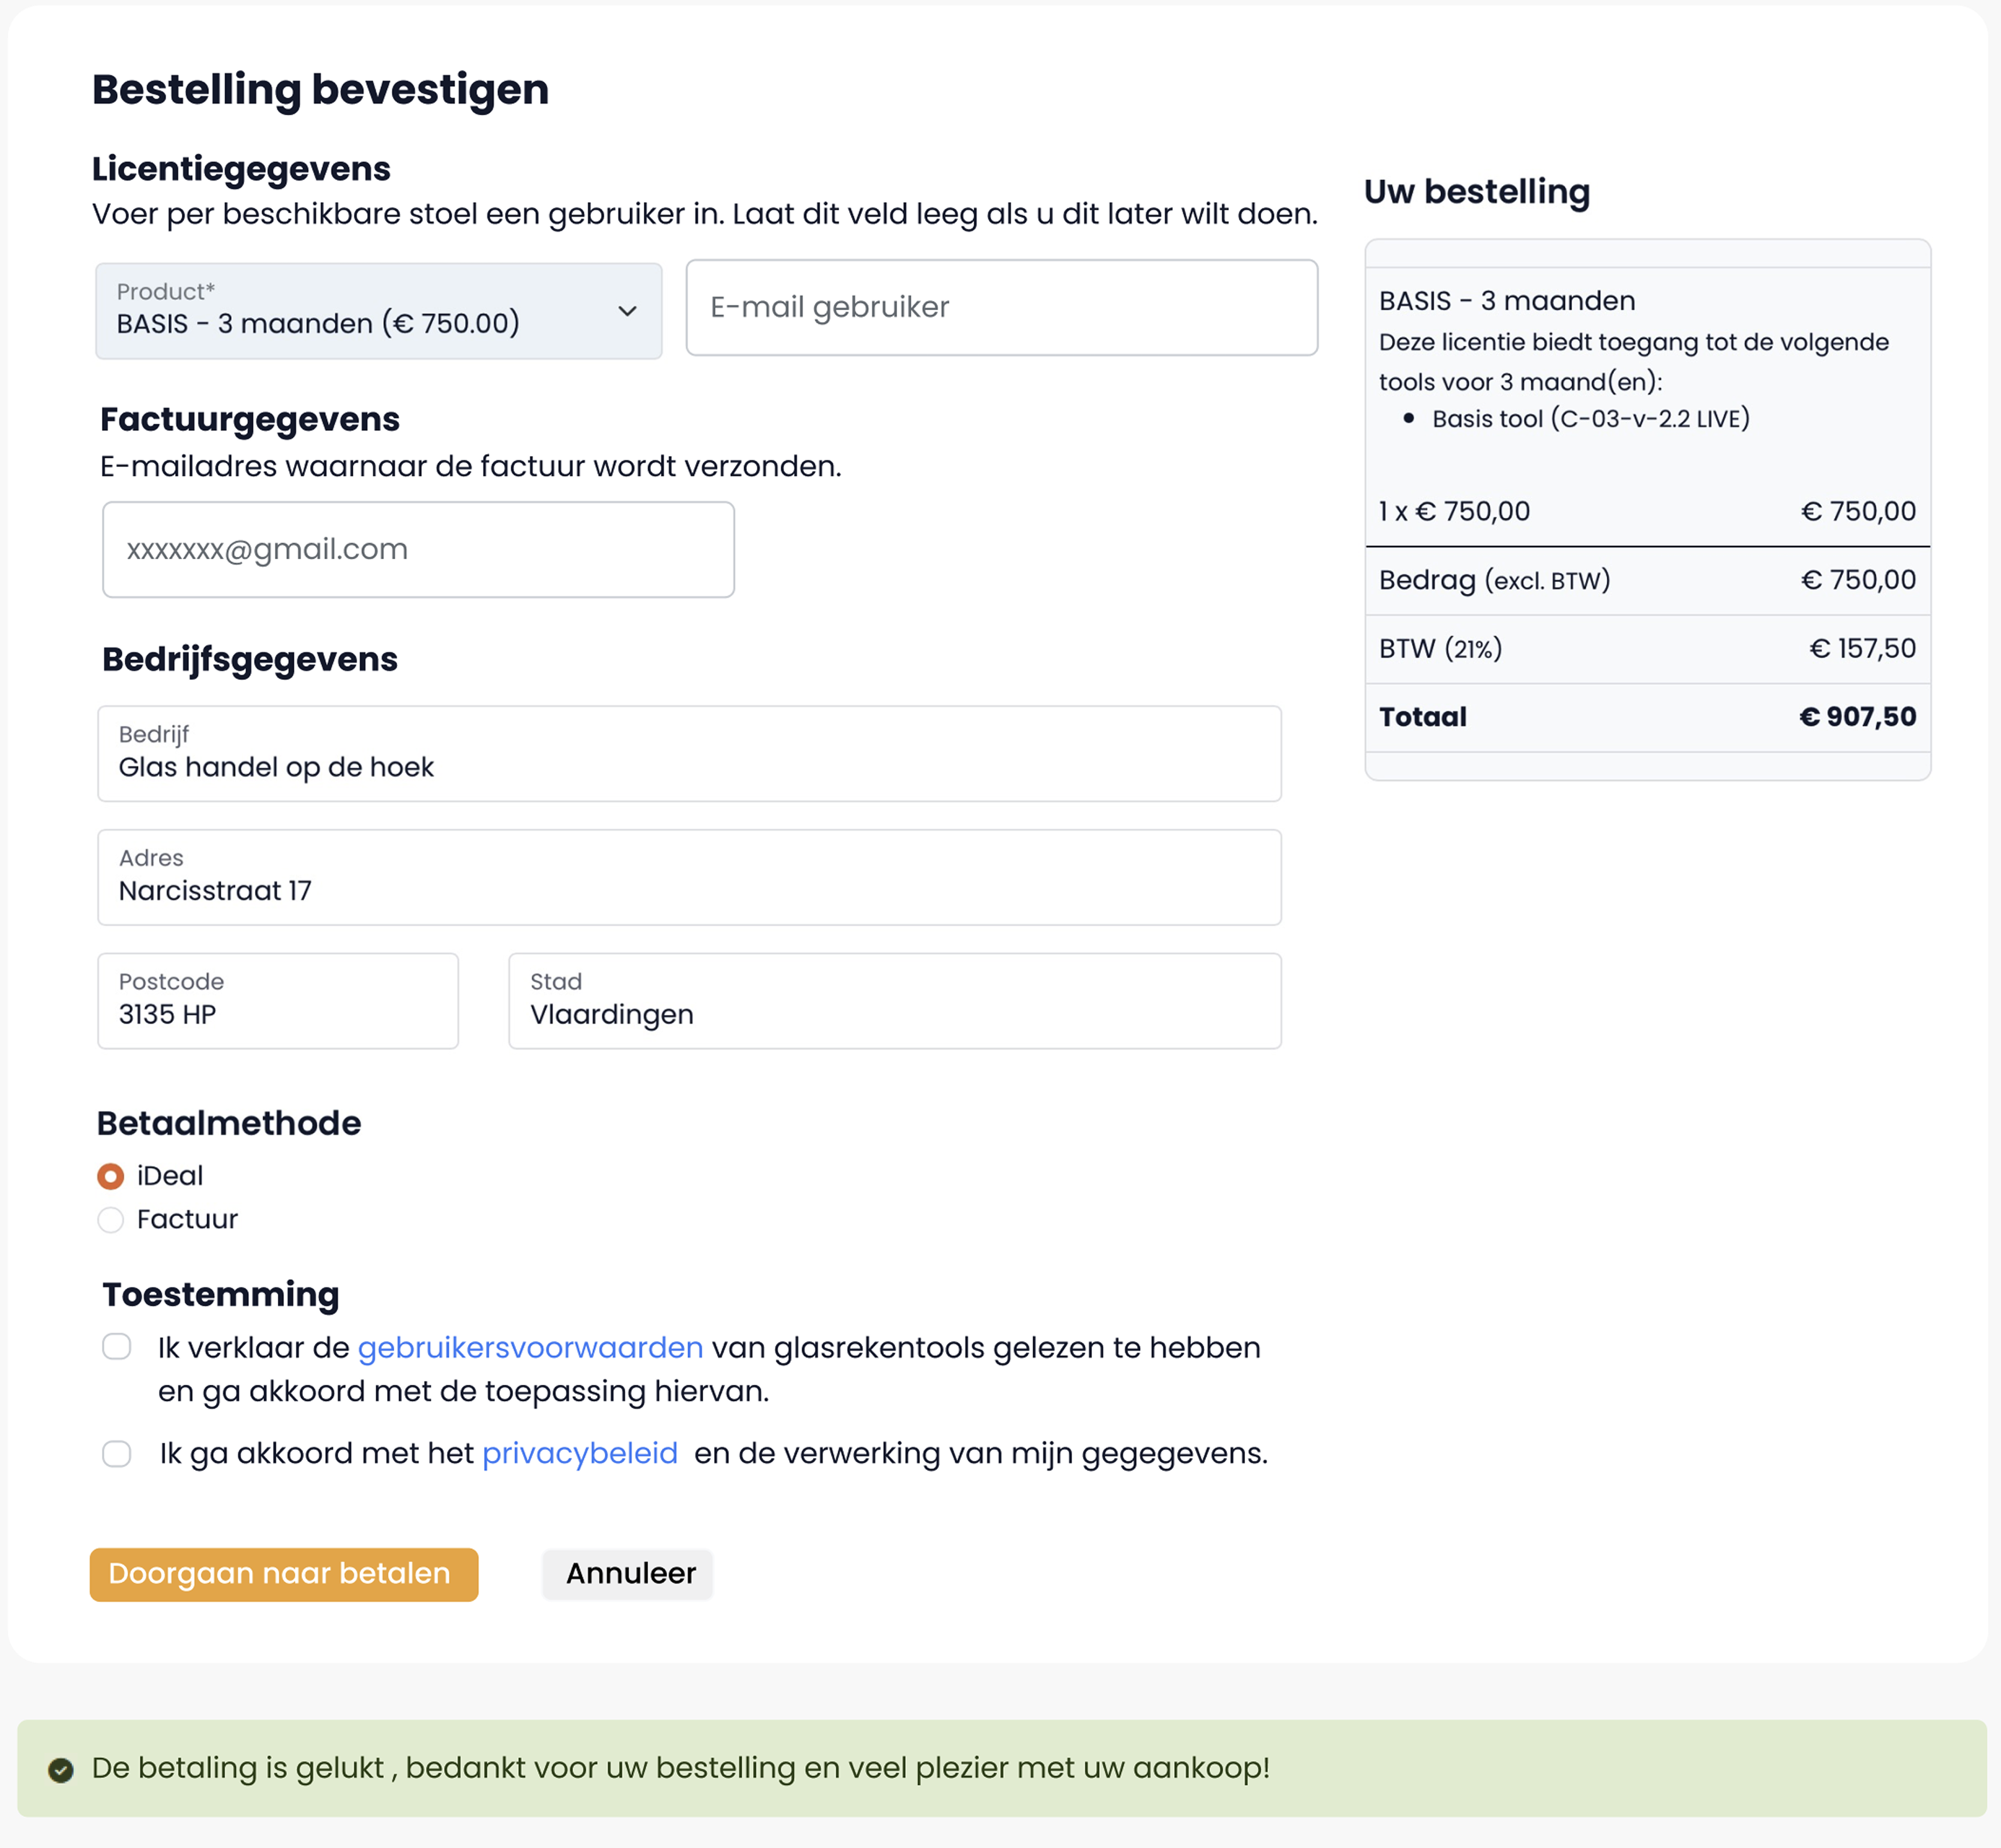Click the E-mail gebruiker input field
The height and width of the screenshot is (1848, 2001).
[1001, 307]
